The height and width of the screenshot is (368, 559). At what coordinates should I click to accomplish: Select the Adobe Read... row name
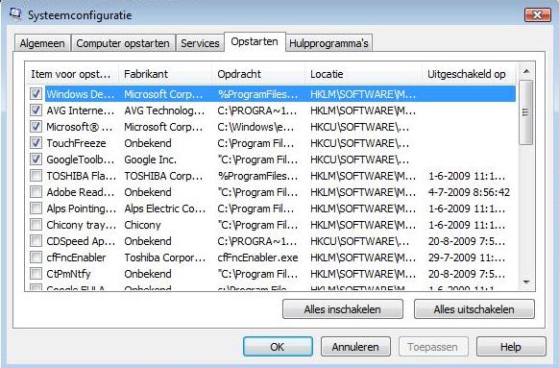click(81, 192)
